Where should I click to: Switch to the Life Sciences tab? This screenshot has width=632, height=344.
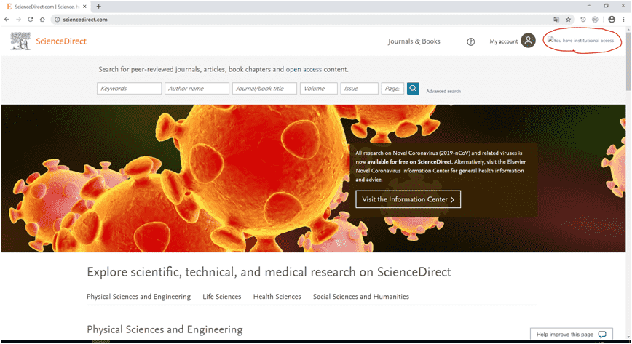coord(221,297)
